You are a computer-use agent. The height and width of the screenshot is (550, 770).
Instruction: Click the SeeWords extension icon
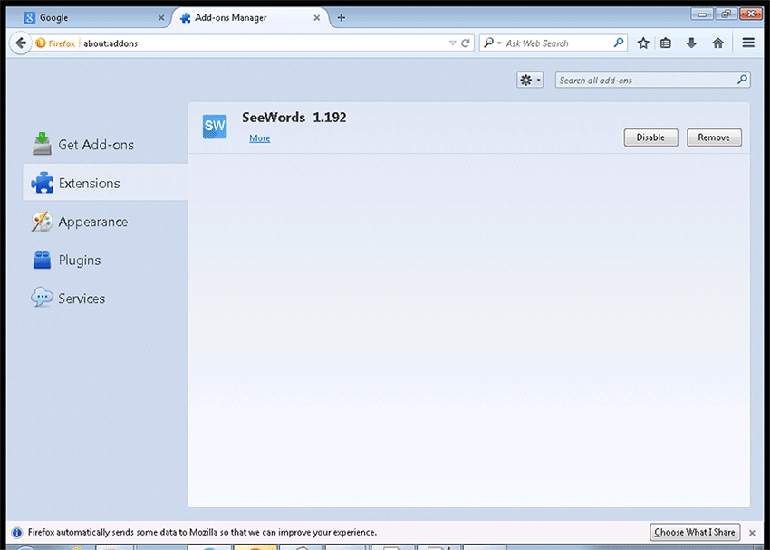click(215, 127)
